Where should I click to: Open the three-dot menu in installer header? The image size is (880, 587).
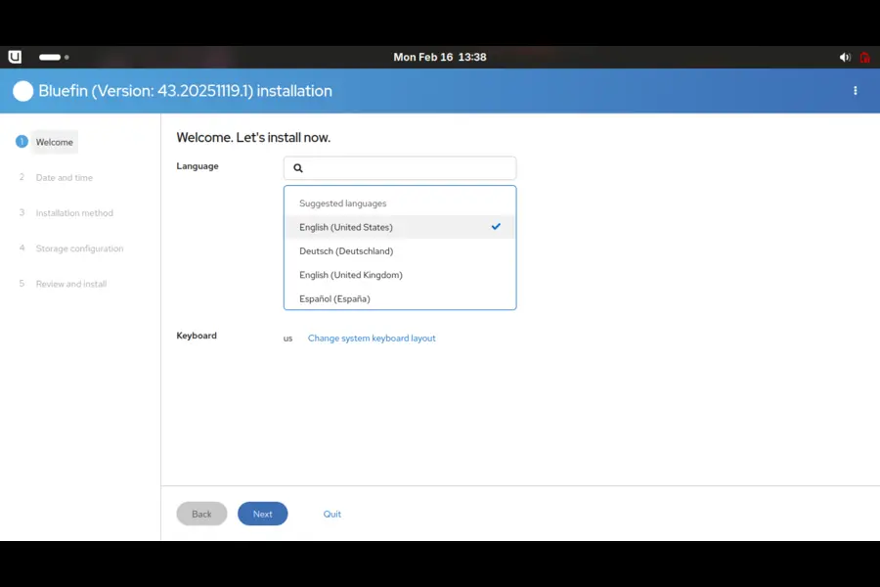coord(856,90)
